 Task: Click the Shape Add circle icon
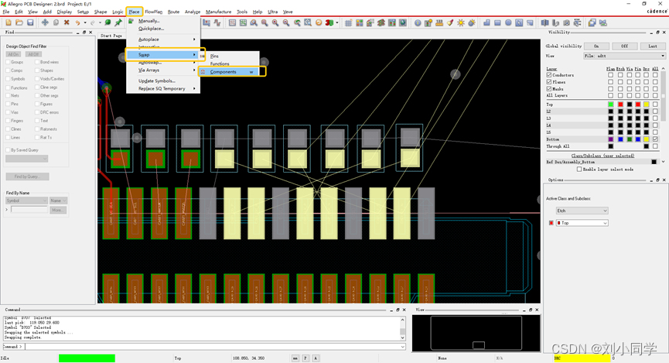[x=508, y=22]
